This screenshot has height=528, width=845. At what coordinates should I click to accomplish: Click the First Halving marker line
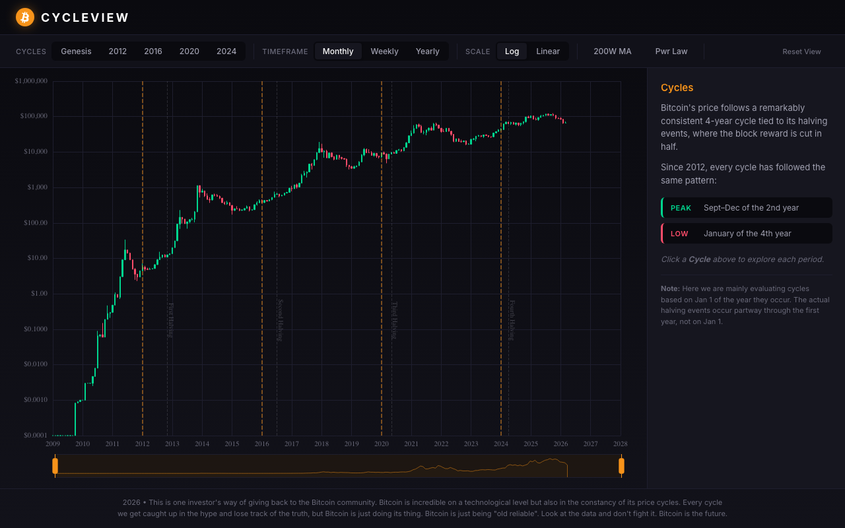pos(168,264)
